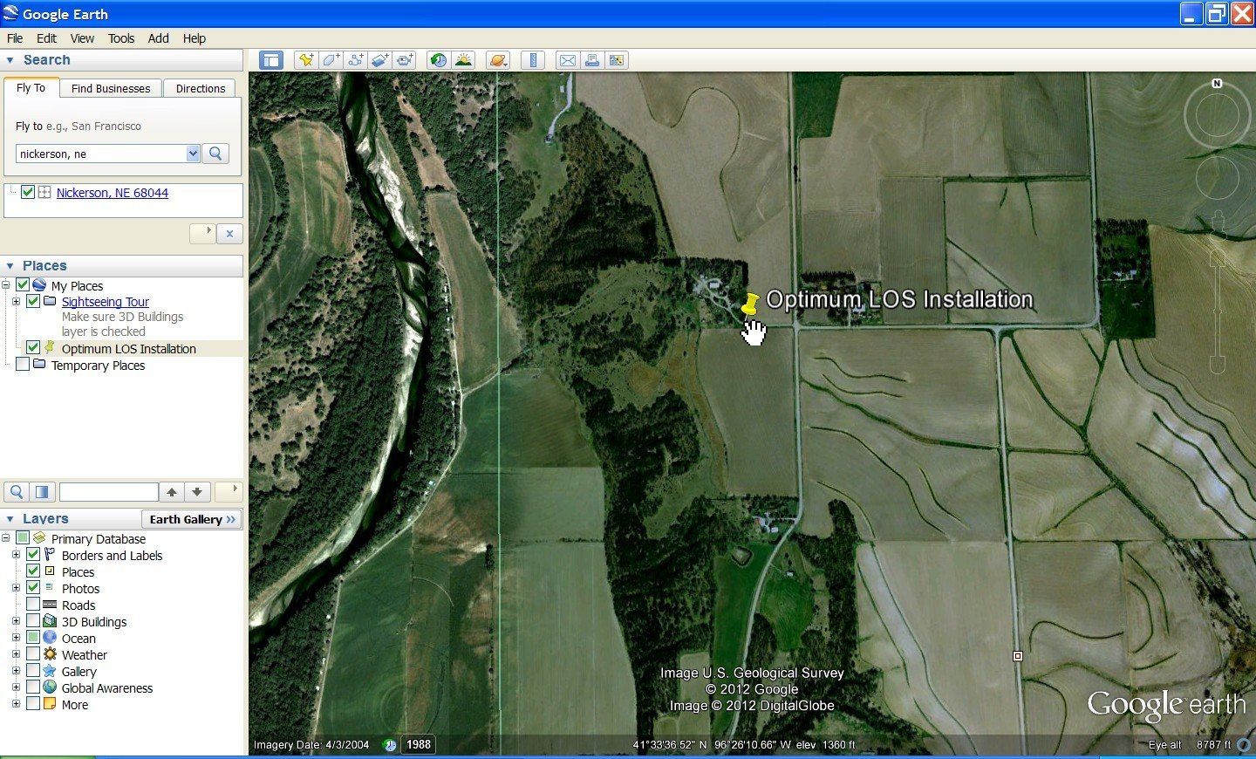
Task: Click the photo marker square on the map
Action: coord(1017,655)
